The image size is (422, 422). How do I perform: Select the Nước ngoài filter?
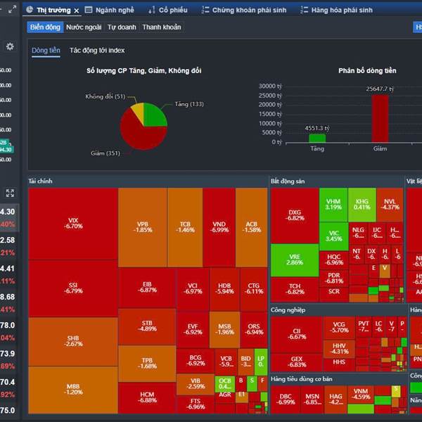[84, 27]
